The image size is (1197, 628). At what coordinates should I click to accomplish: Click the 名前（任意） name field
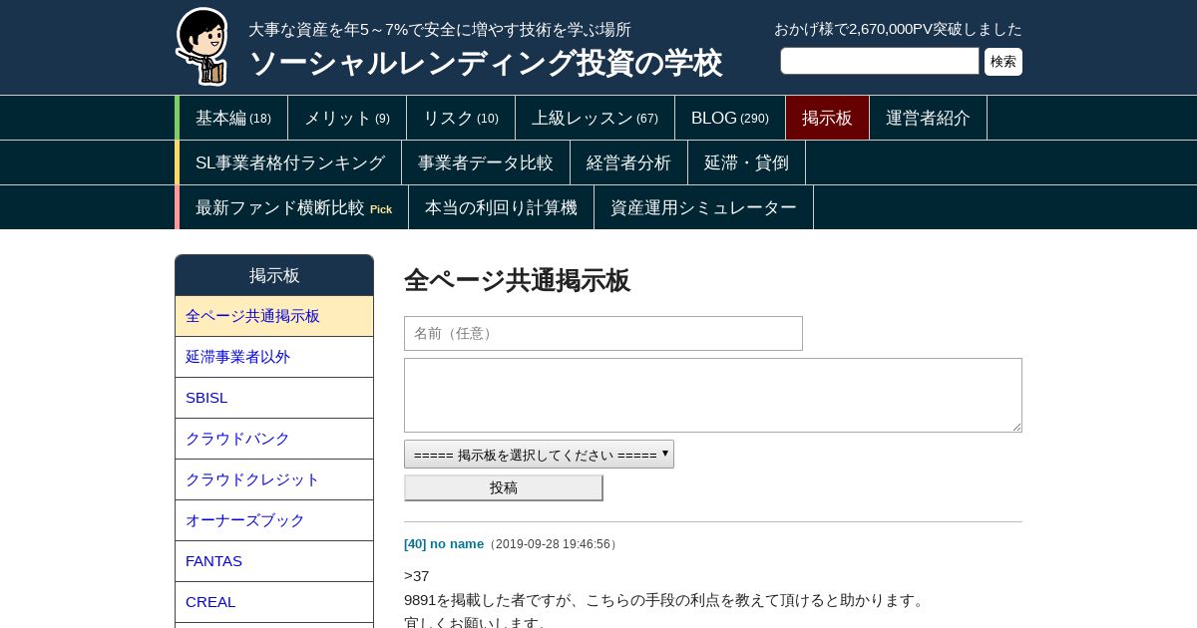(603, 333)
